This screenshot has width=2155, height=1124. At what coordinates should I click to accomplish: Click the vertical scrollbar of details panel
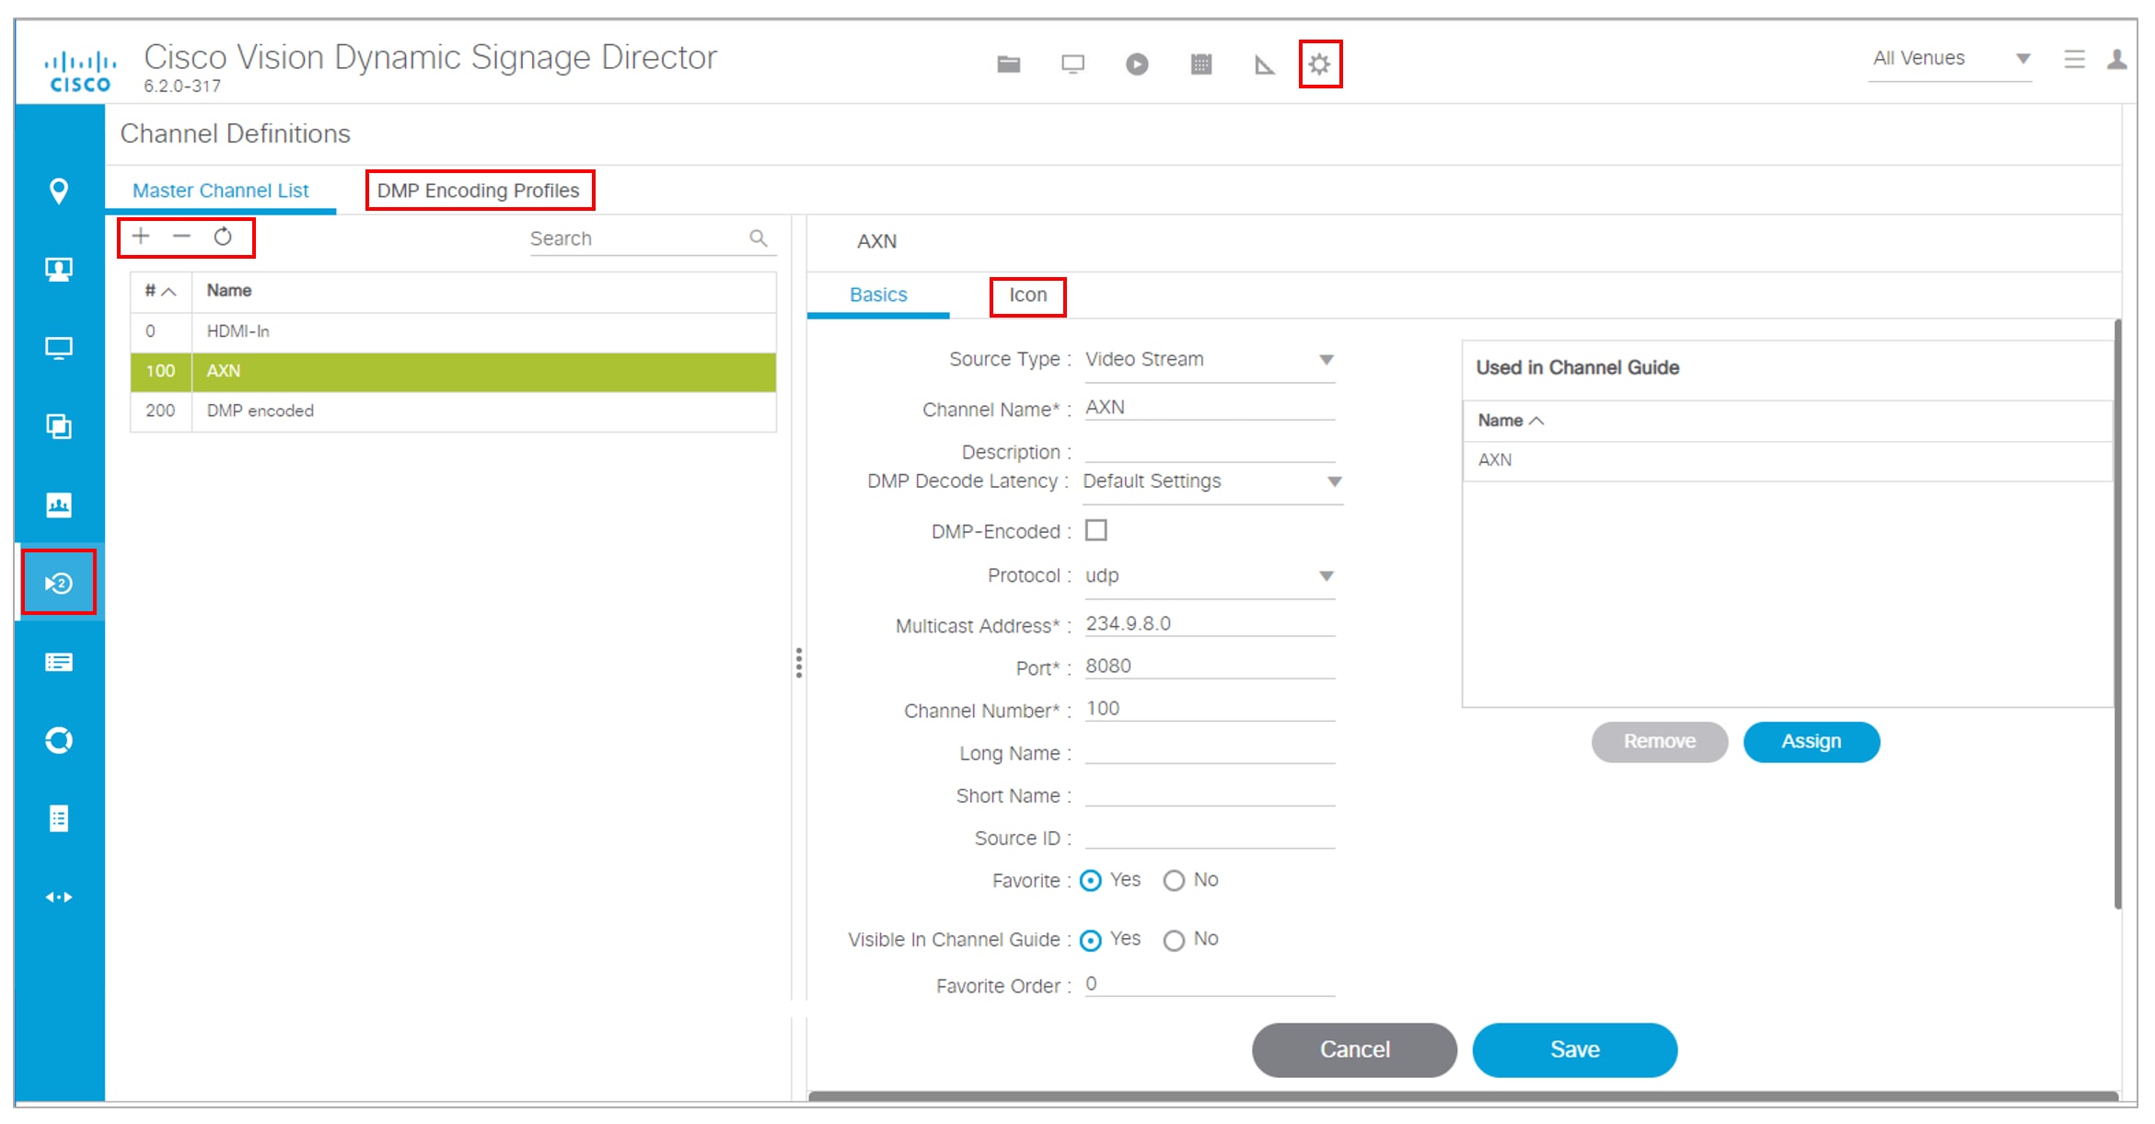click(x=2117, y=614)
